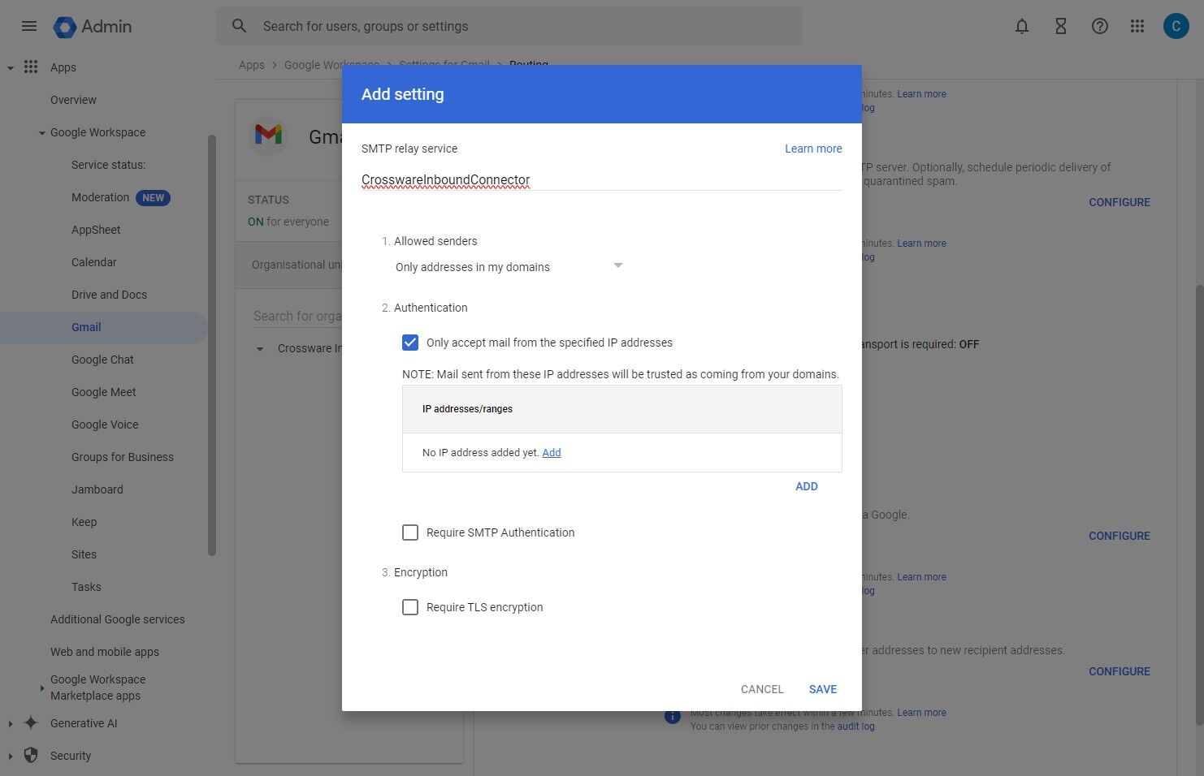This screenshot has height=776, width=1204.
Task: Open the notifications bell
Action: tap(1022, 26)
